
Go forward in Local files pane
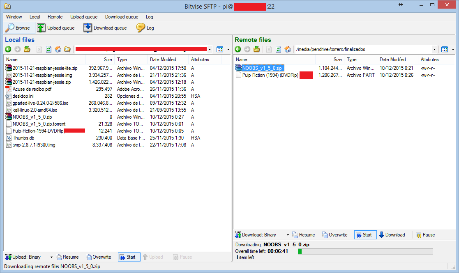pos(18,49)
